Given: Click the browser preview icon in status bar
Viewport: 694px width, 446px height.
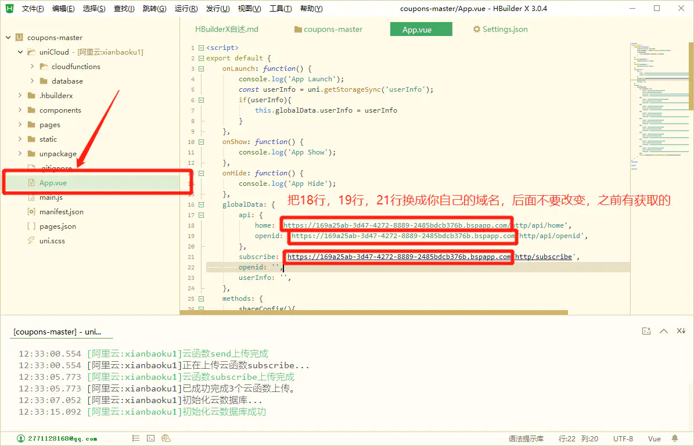Looking at the screenshot, I should coord(166,438).
